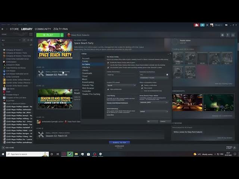Screen dimensions: 239x179
Task: Click Deep Rock Galactic icon beside Play
Action: click(x=69, y=35)
